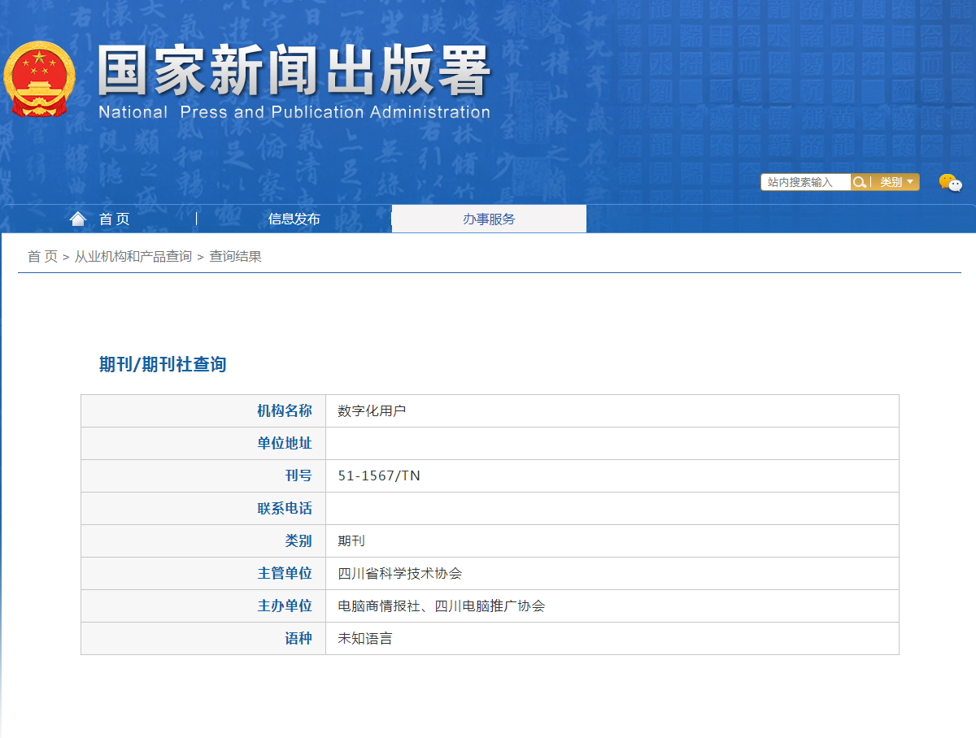Select the 办事服务 tab
Image resolution: width=976 pixels, height=738 pixels.
point(489,219)
